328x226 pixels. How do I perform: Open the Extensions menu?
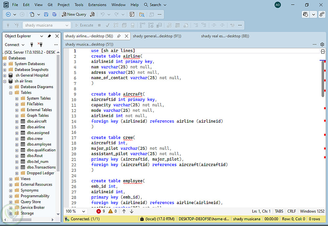(97, 5)
